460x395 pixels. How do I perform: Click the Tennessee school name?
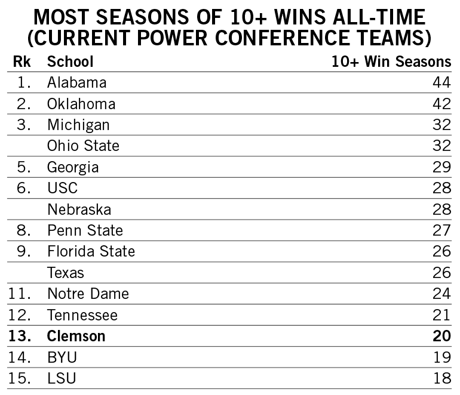click(x=82, y=315)
